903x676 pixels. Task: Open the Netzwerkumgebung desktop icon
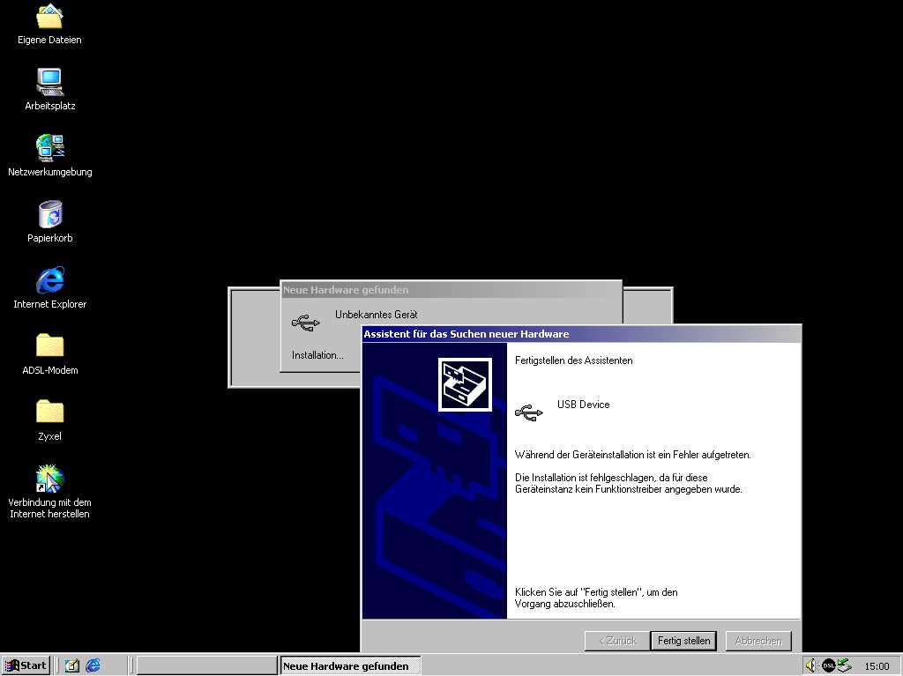pos(49,148)
